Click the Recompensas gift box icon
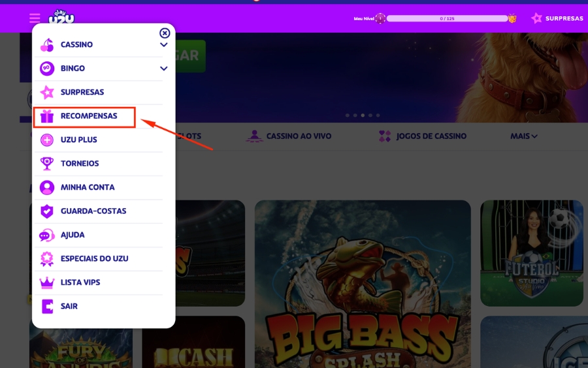The image size is (588, 368). (x=47, y=116)
